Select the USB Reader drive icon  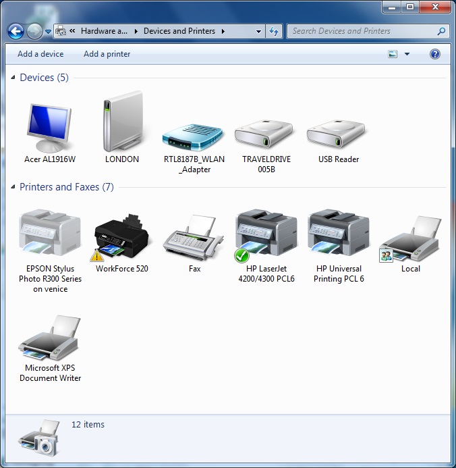click(x=336, y=134)
